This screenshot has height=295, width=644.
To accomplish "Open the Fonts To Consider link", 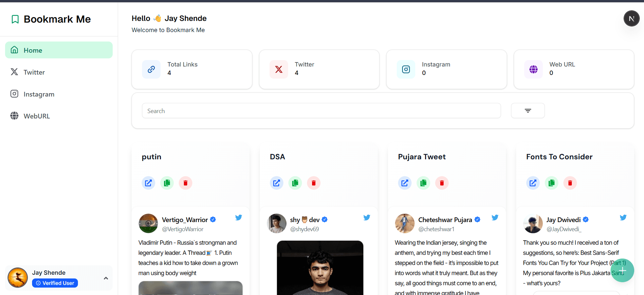I will [533, 183].
